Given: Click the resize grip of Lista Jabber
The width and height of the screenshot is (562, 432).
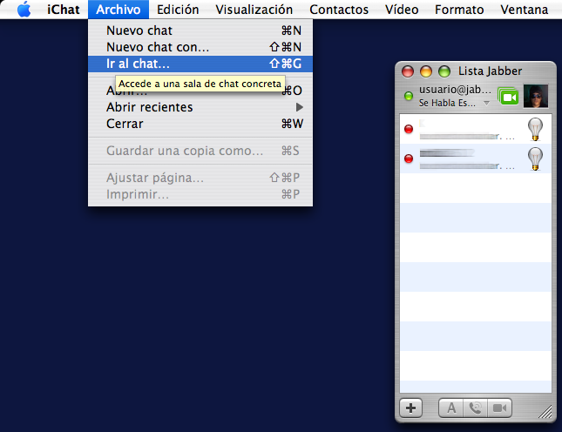Looking at the screenshot, I should coord(545,412).
